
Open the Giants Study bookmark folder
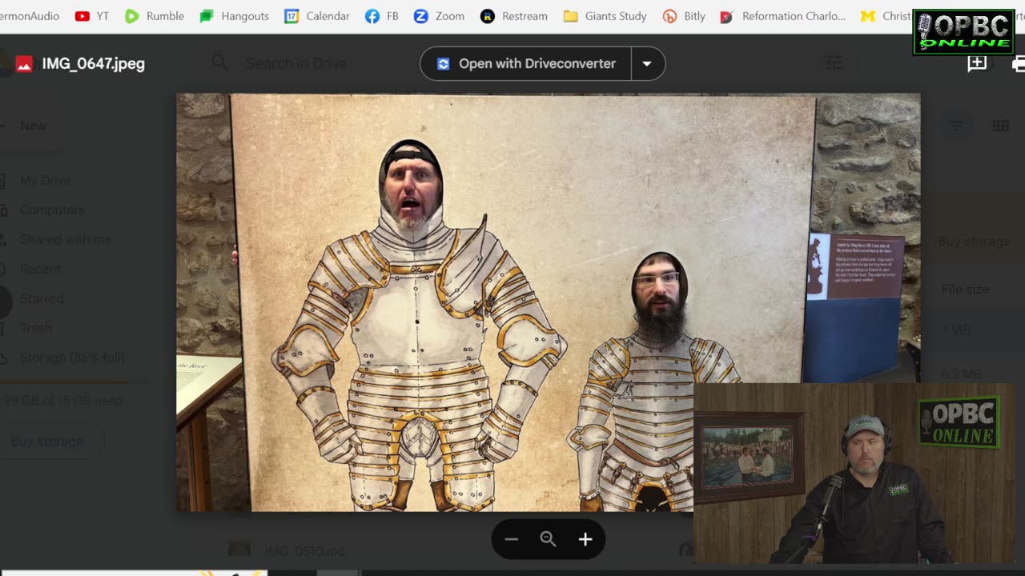(x=605, y=16)
